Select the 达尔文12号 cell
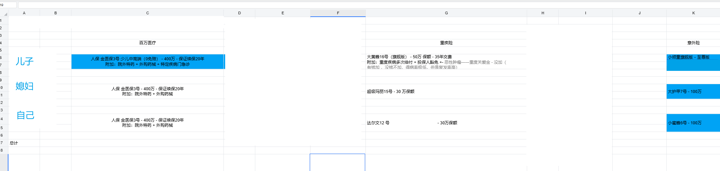The image size is (720, 171). click(x=446, y=123)
